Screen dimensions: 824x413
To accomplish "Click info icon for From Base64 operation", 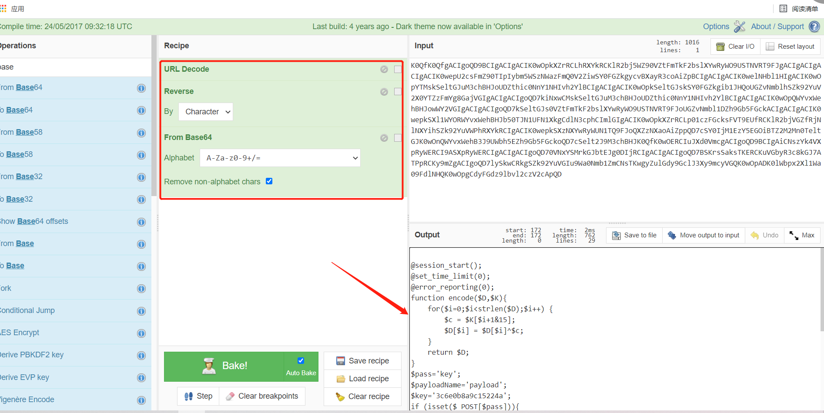I will (141, 88).
